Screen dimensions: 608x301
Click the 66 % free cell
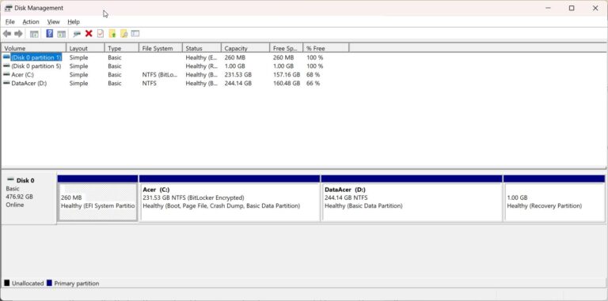[x=313, y=83]
